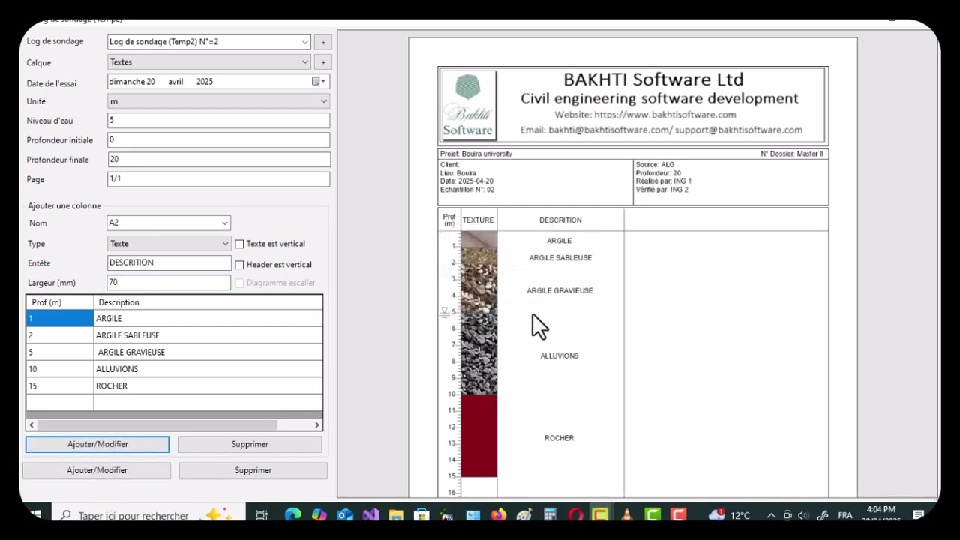Click the ALLUVIONS label in the preview

(559, 355)
